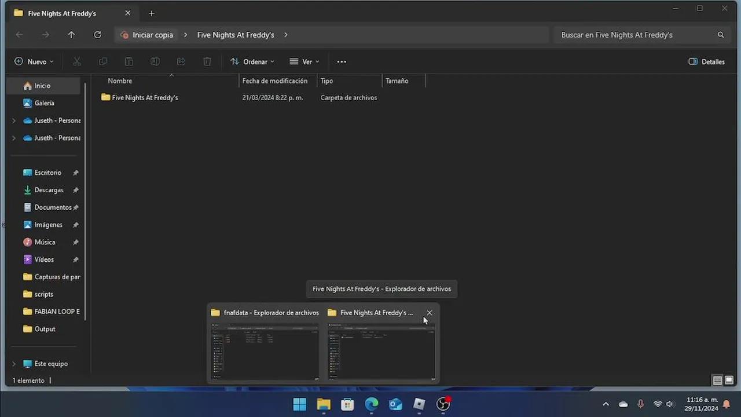Add a new Explorer tab
The width and height of the screenshot is (741, 417).
point(152,13)
